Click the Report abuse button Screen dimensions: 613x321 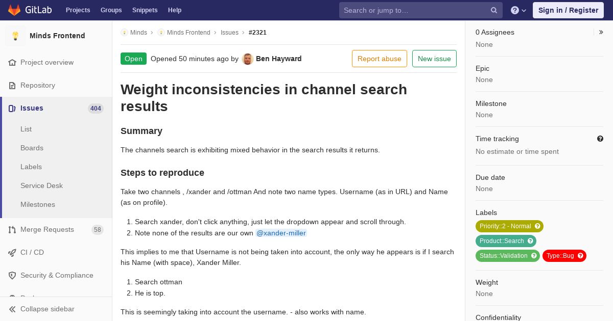pos(380,59)
